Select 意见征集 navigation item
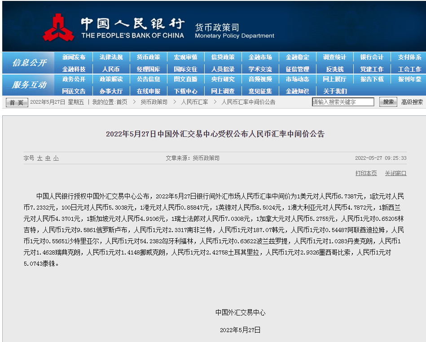Viewport: 426px width, 342px height. [x=260, y=91]
